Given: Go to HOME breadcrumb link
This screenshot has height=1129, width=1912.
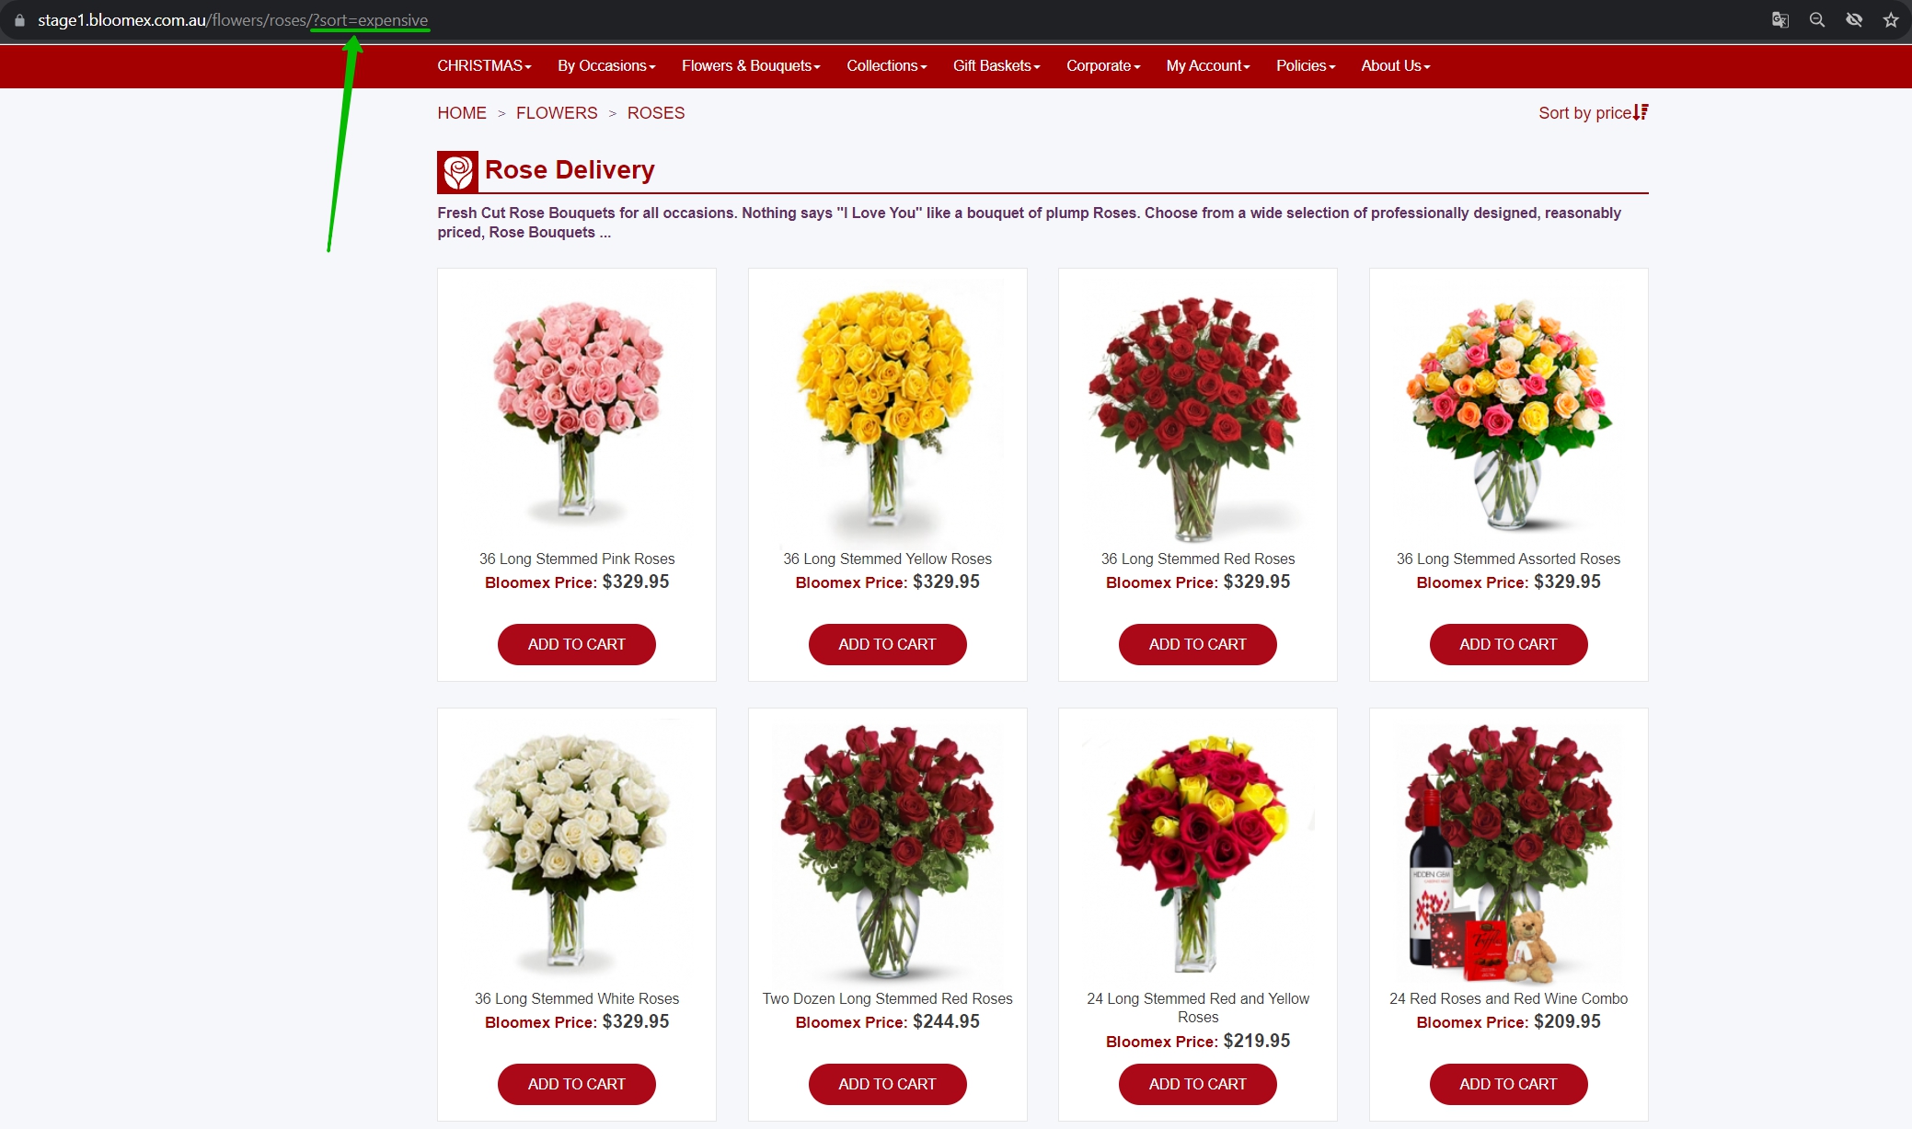Looking at the screenshot, I should coord(462,113).
